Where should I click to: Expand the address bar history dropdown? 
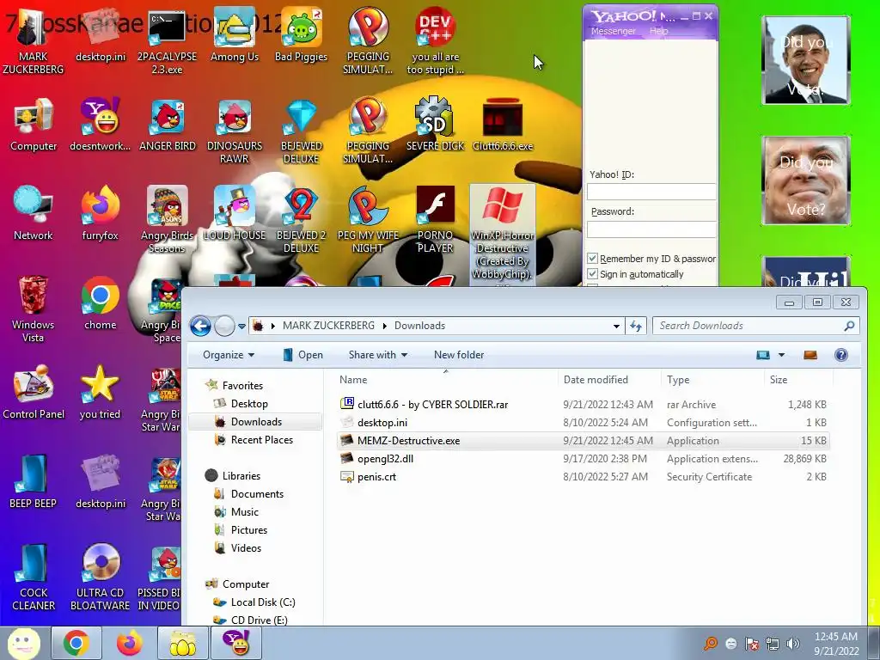pos(616,326)
